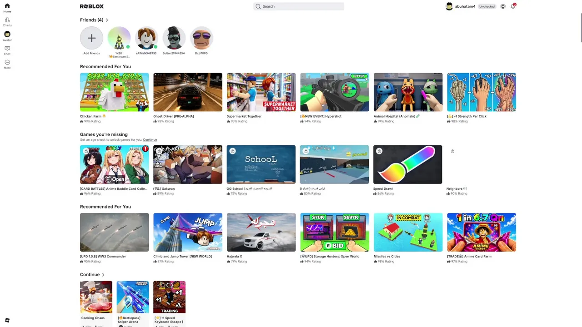Click the lock icon on OG-School thumbnail
This screenshot has height=327, width=582.
[232, 151]
